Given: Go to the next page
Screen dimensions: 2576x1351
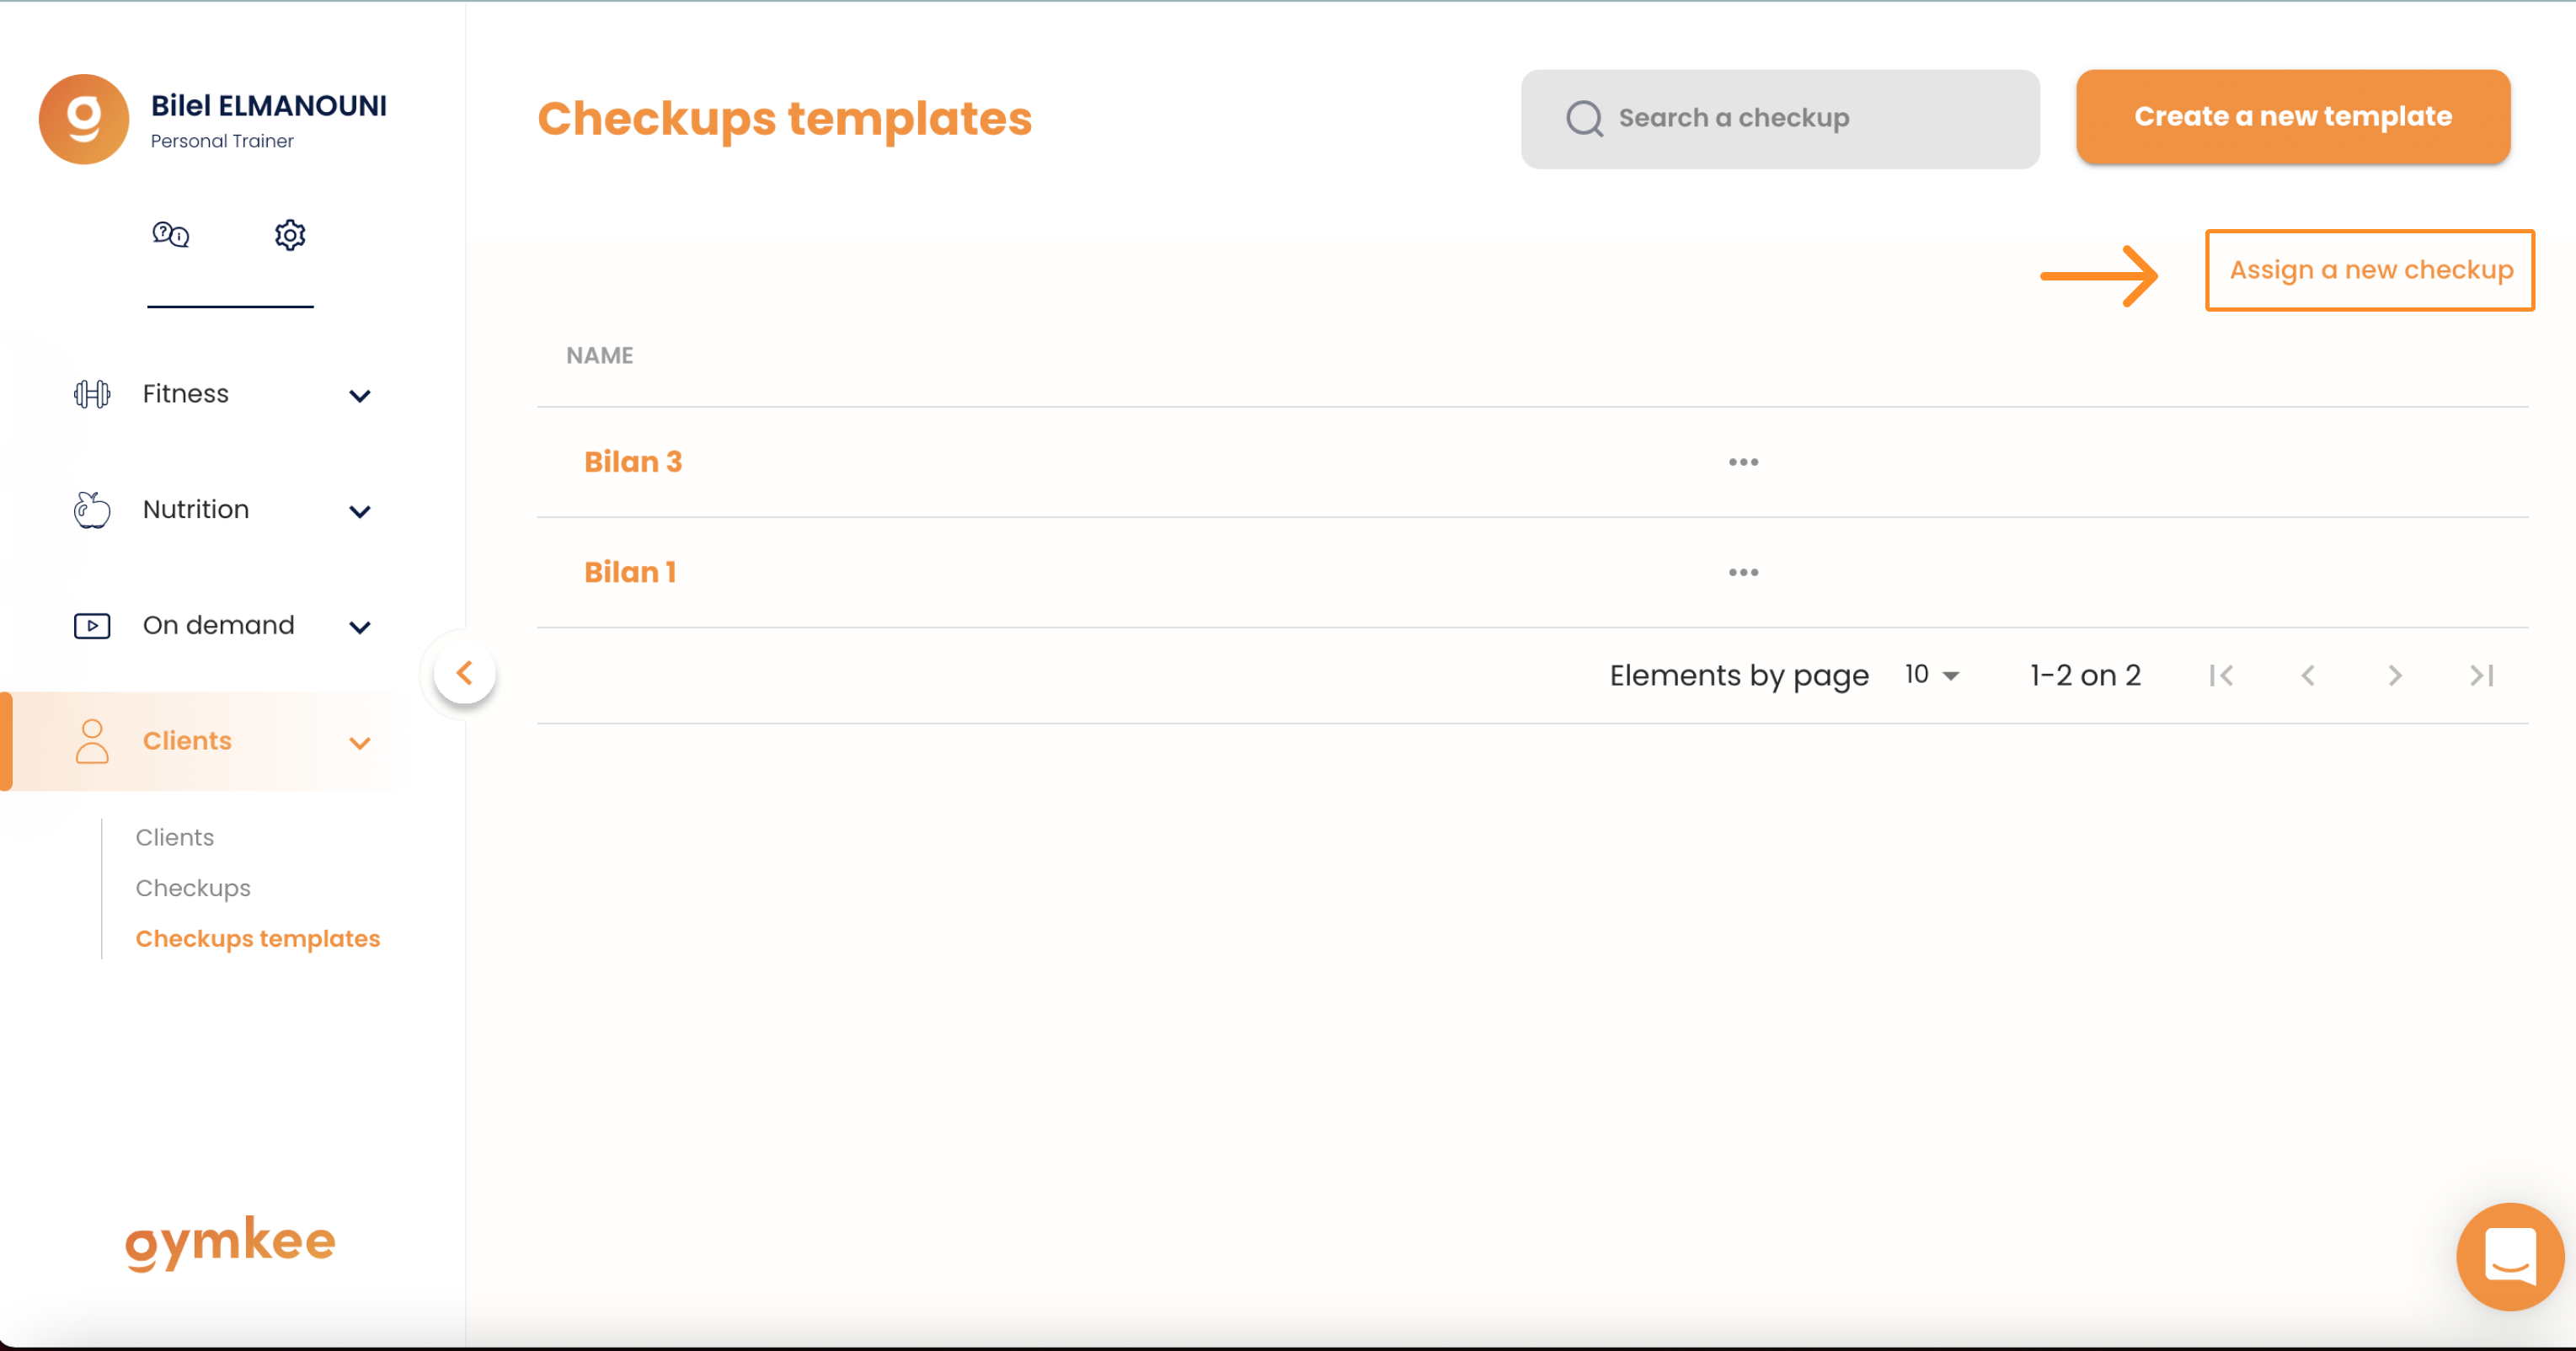Looking at the screenshot, I should (x=2395, y=676).
